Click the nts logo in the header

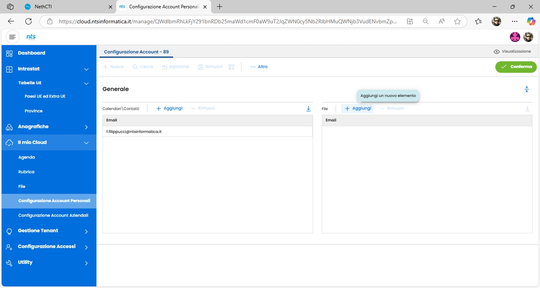click(x=31, y=37)
